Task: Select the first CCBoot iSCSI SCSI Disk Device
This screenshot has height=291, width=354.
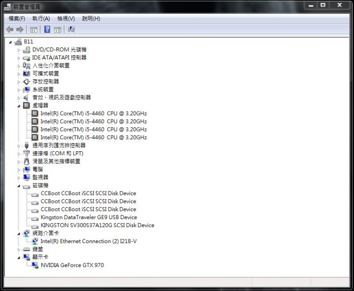Action: point(88,193)
